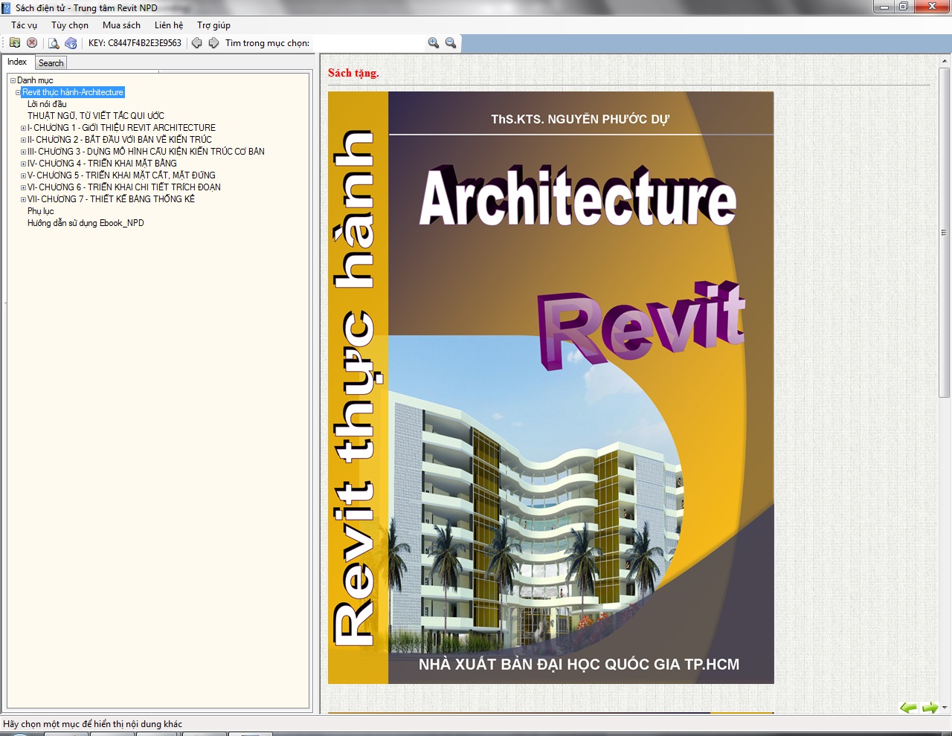
Task: Open Hướng dẫn sử dụng Ebook_NPD entry
Action: 86,223
